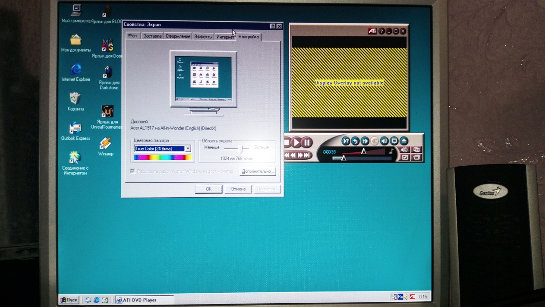Image resolution: width=545 pixels, height=307 pixels.
Task: Select the Ярлык для BLOOD shortcut icon
Action: pyautogui.click(x=107, y=14)
